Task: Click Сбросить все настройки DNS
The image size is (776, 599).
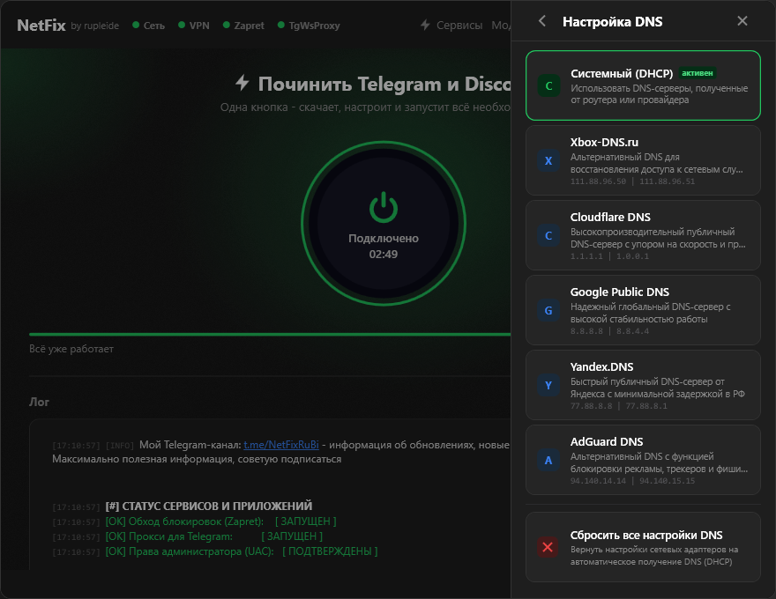Action: coord(643,547)
